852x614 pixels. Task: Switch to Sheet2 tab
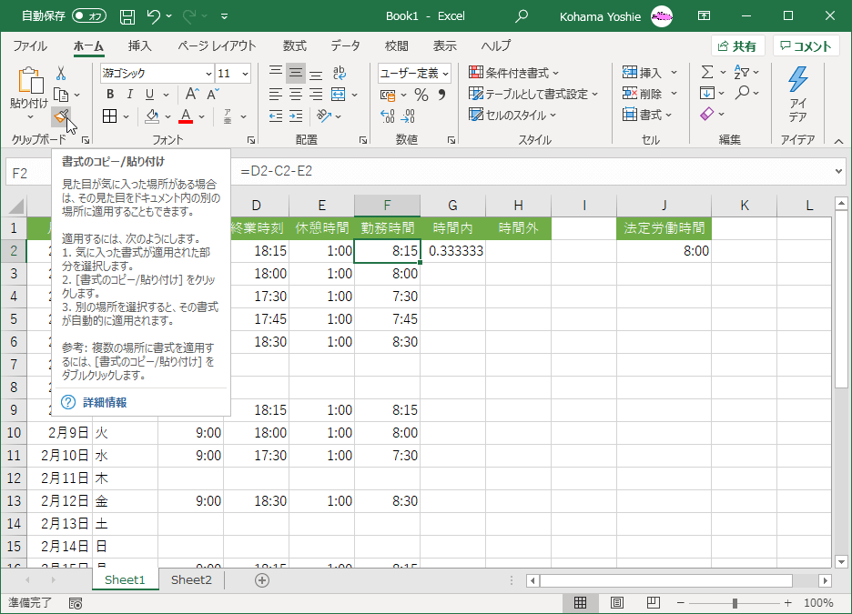191,579
